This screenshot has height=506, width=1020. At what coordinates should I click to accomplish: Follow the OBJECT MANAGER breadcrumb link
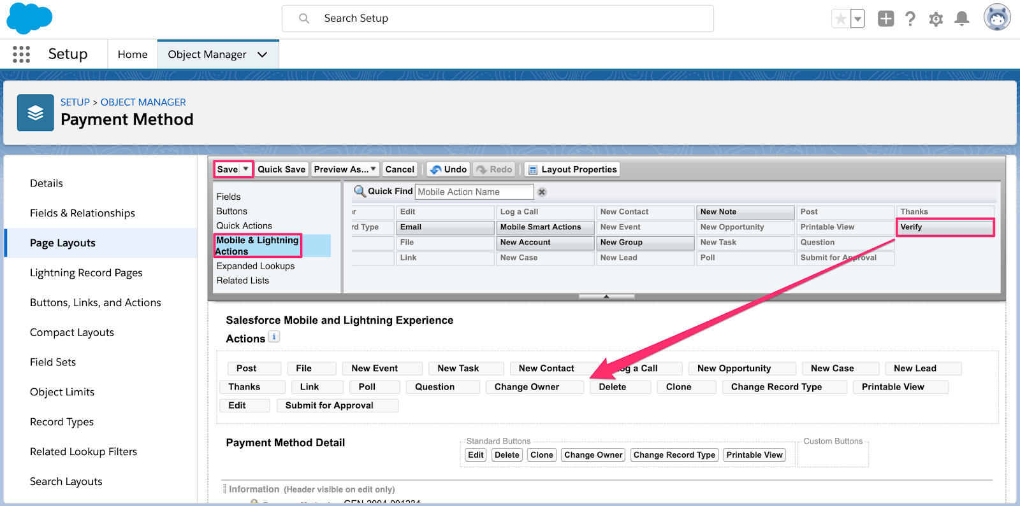[x=143, y=102]
